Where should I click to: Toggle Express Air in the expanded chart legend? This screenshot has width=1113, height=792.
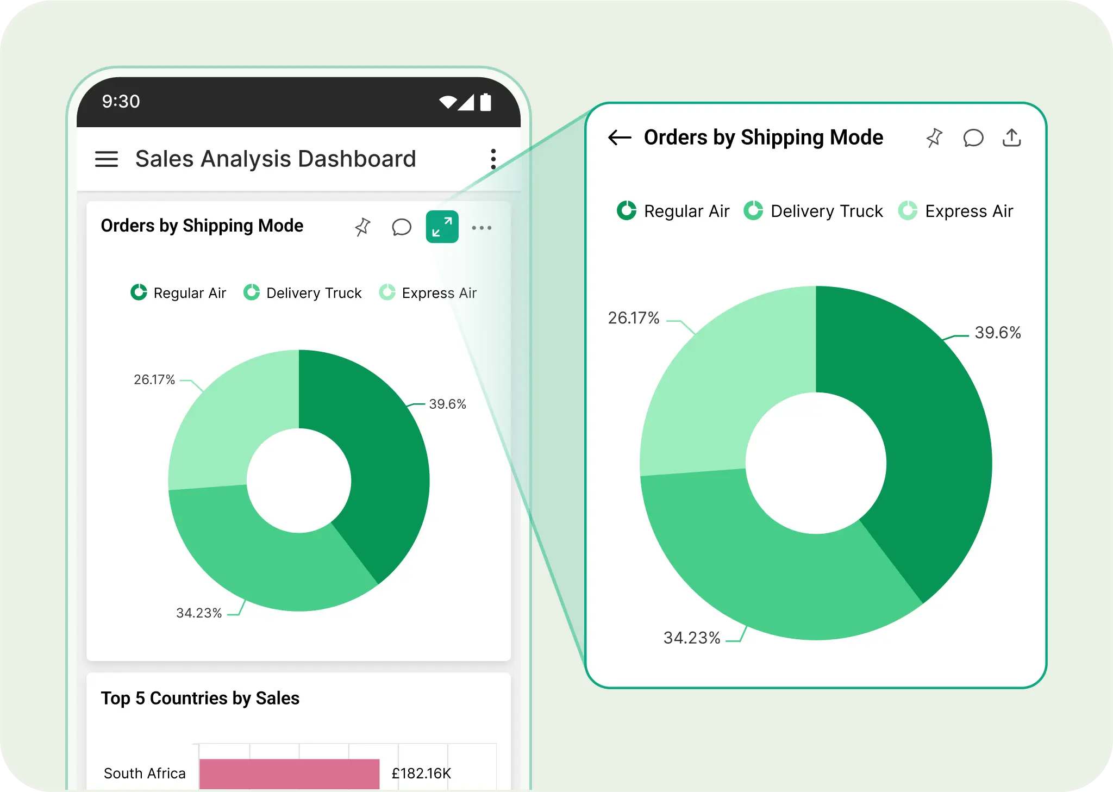pos(957,211)
